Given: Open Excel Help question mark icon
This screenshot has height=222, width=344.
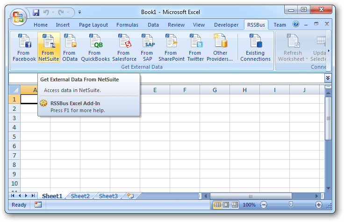Looking at the screenshot, I should (x=296, y=24).
